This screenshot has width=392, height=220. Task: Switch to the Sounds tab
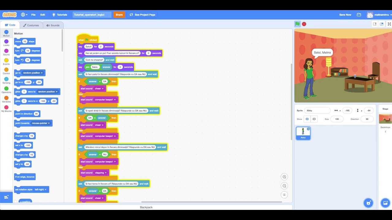click(x=53, y=25)
